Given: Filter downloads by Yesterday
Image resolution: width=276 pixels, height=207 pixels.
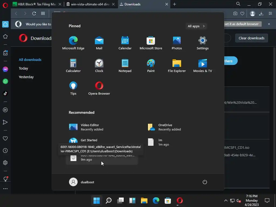Looking at the screenshot, I should (x=26, y=77).
